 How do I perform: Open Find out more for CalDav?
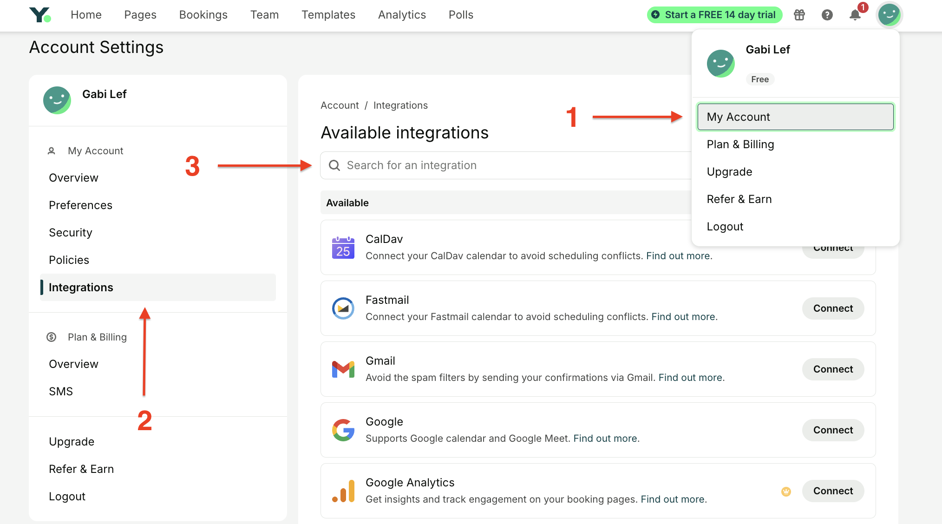pyautogui.click(x=678, y=255)
